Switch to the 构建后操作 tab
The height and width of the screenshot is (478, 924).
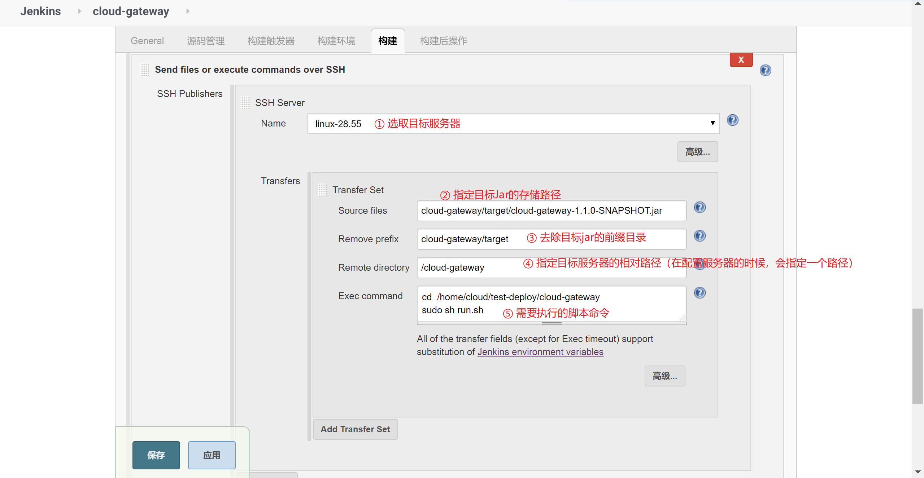[443, 41]
